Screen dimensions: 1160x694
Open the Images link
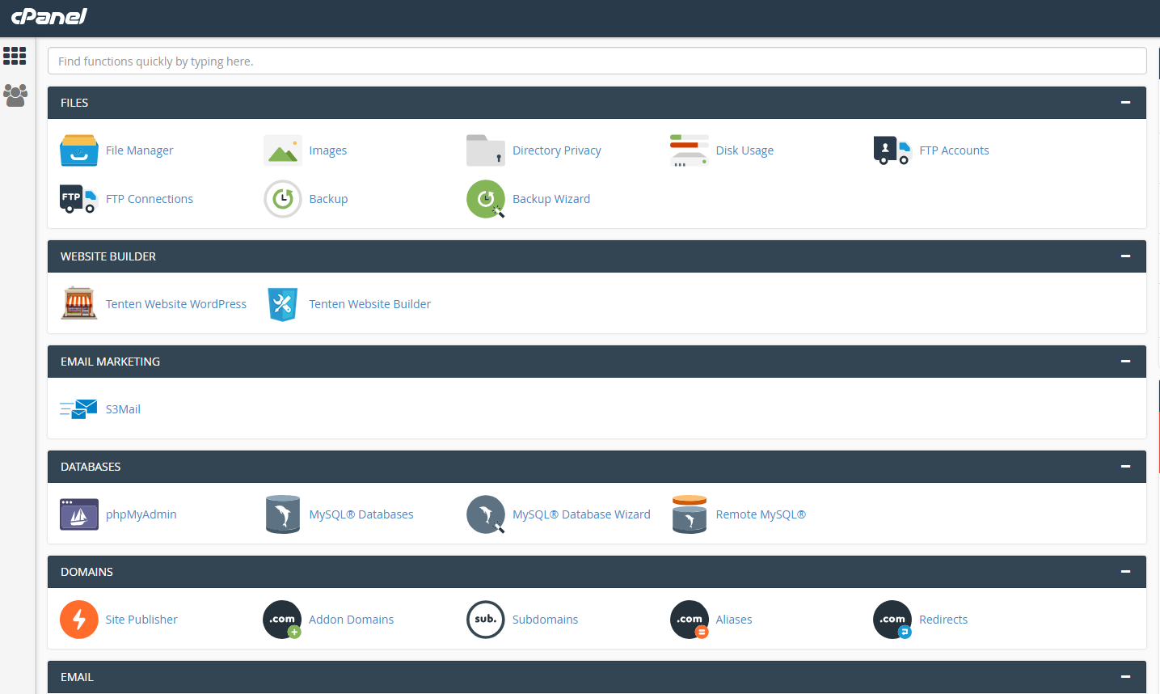click(328, 150)
